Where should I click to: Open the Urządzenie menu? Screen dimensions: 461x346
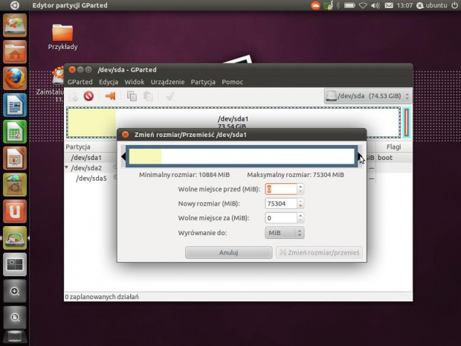167,82
